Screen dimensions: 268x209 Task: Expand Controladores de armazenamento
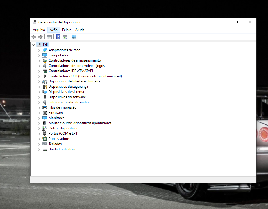(x=39, y=61)
